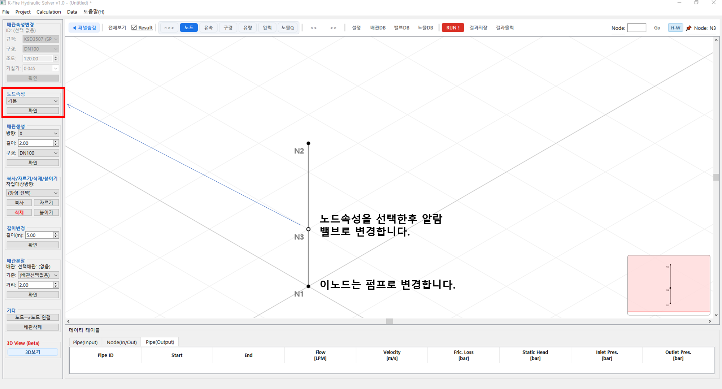This screenshot has height=389, width=722.
Task: Open the 배관DB database
Action: (x=378, y=27)
